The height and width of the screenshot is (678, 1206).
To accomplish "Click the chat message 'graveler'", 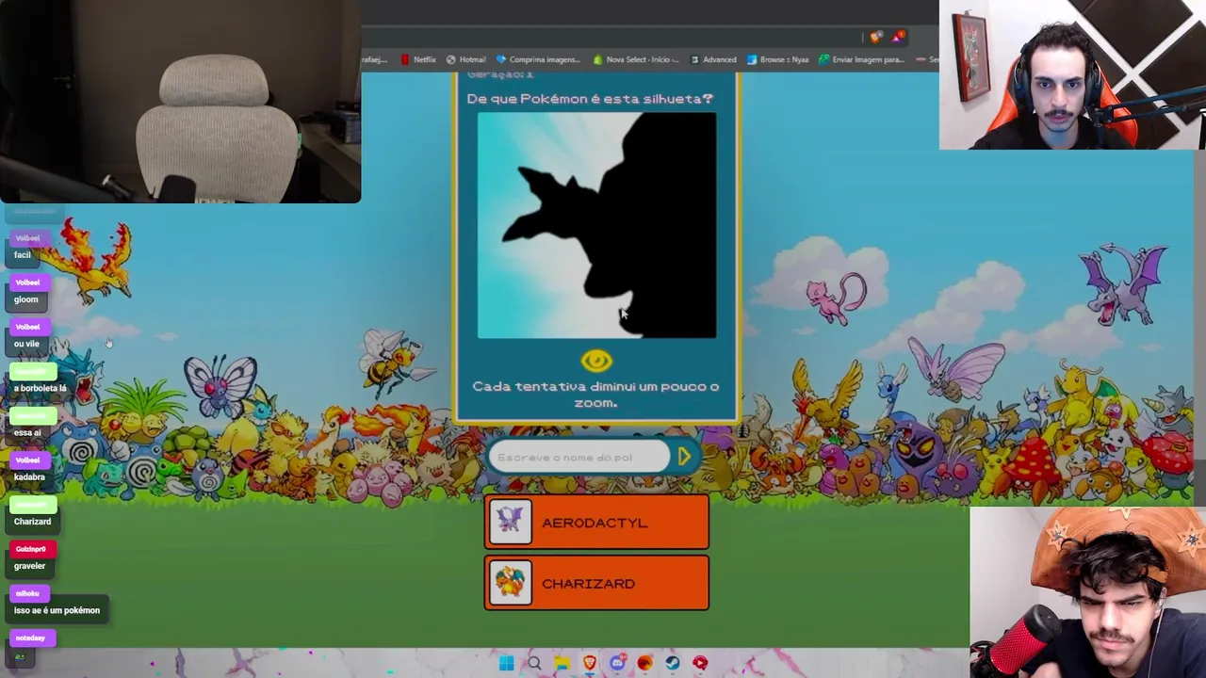I will tap(29, 566).
